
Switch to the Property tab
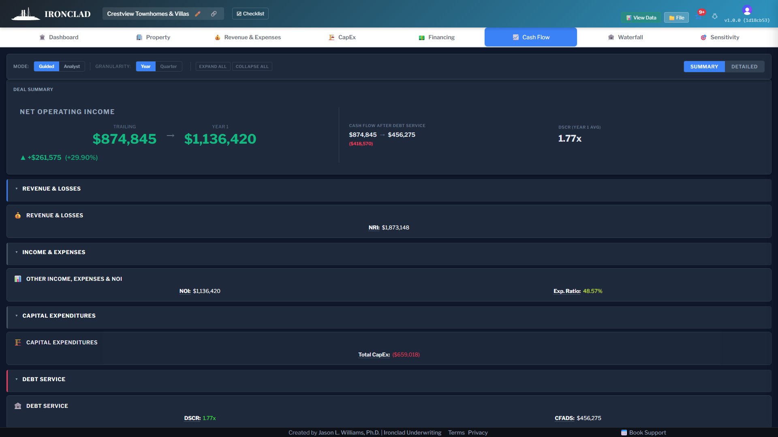[x=153, y=37]
